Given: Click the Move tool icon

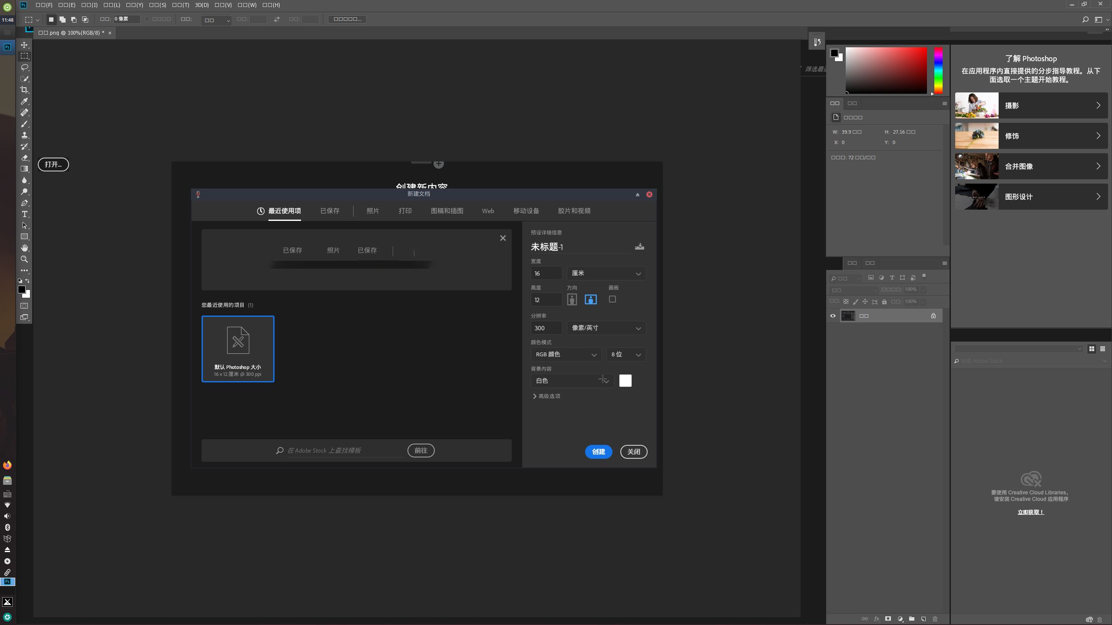Looking at the screenshot, I should tap(24, 44).
